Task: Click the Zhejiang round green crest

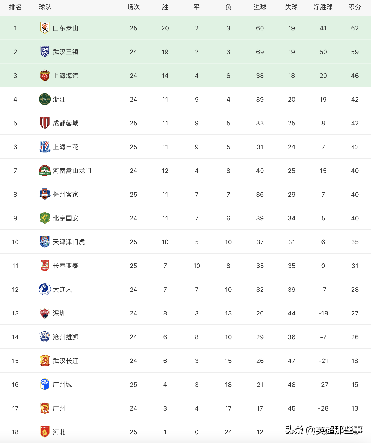Action: [x=45, y=99]
